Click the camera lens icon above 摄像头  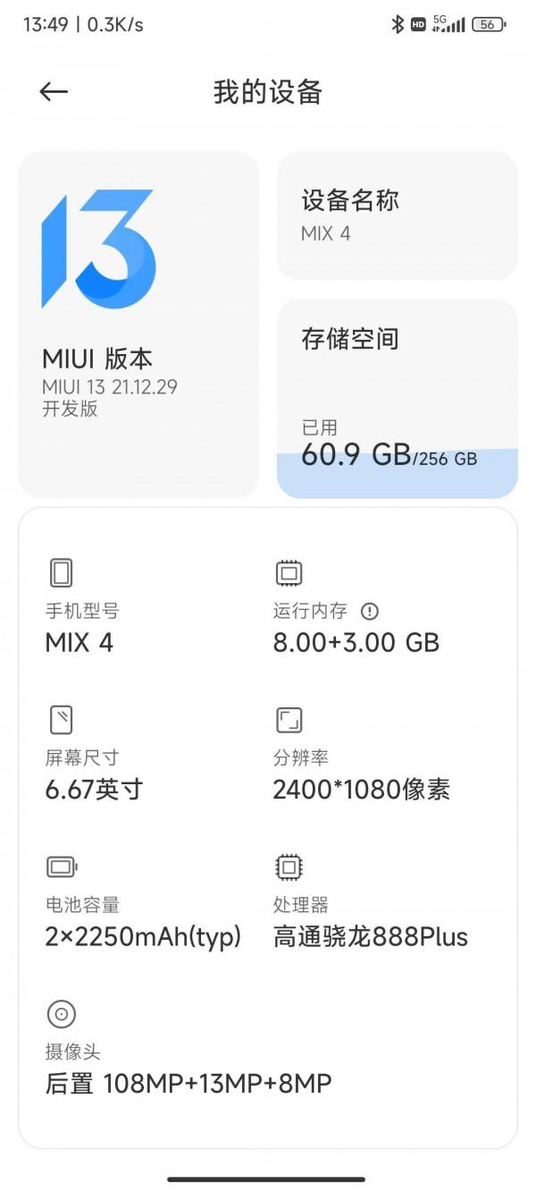tap(61, 1014)
